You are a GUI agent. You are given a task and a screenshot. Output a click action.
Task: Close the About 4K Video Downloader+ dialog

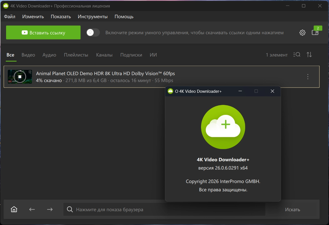pos(272,91)
